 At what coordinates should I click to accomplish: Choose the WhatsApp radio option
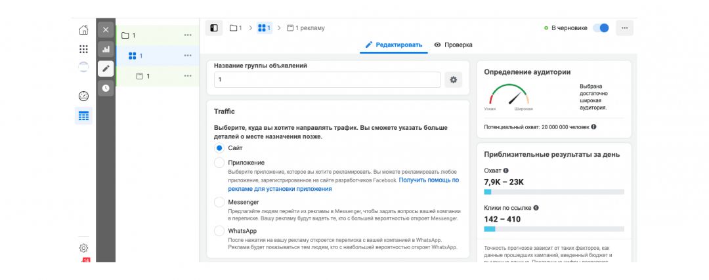click(x=219, y=231)
